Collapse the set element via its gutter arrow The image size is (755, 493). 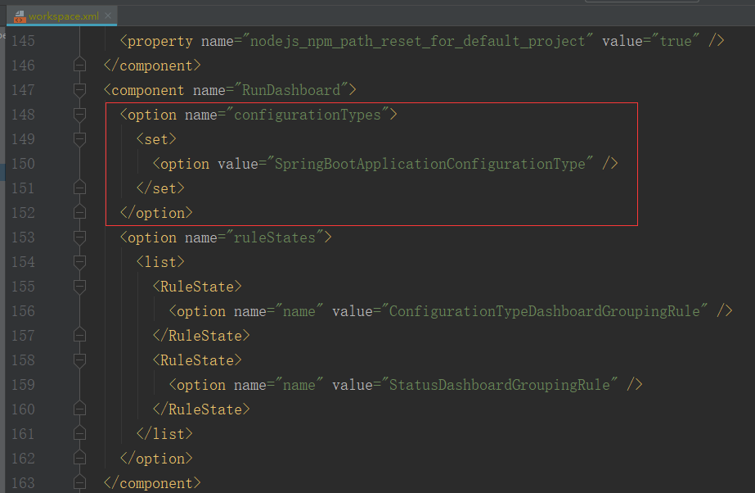coord(79,138)
